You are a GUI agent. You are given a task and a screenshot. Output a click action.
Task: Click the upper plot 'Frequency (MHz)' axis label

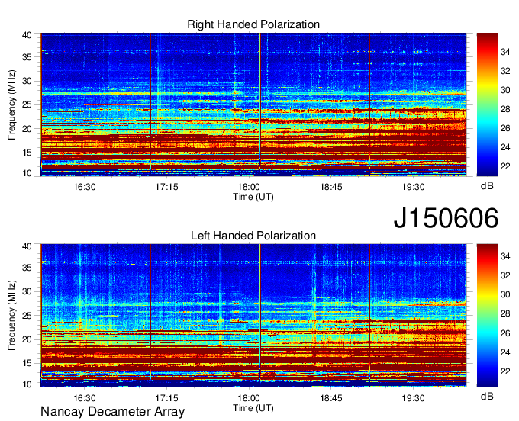[x=11, y=104]
